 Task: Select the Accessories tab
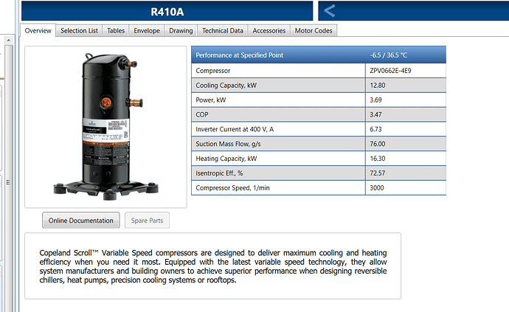click(x=269, y=30)
